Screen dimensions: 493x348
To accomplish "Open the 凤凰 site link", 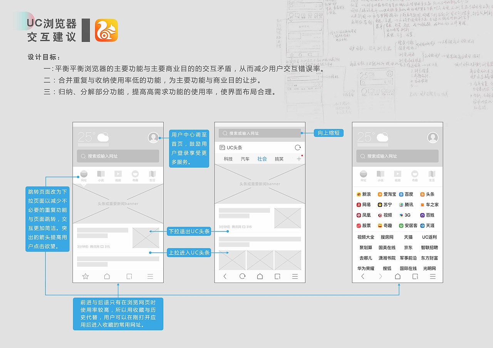I will (x=364, y=215).
